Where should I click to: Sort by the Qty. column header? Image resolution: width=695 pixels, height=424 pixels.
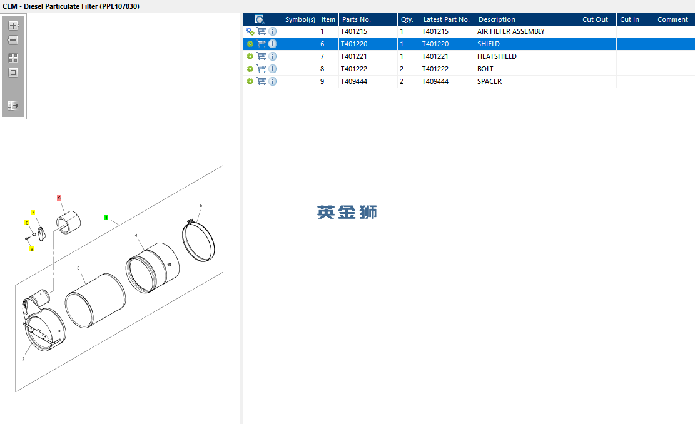pos(408,19)
